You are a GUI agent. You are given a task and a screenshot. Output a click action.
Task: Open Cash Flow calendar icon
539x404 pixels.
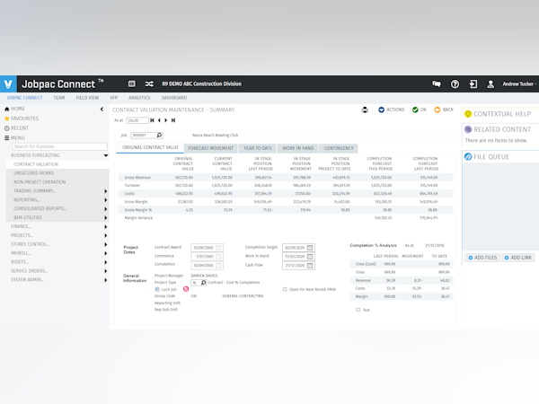point(310,266)
